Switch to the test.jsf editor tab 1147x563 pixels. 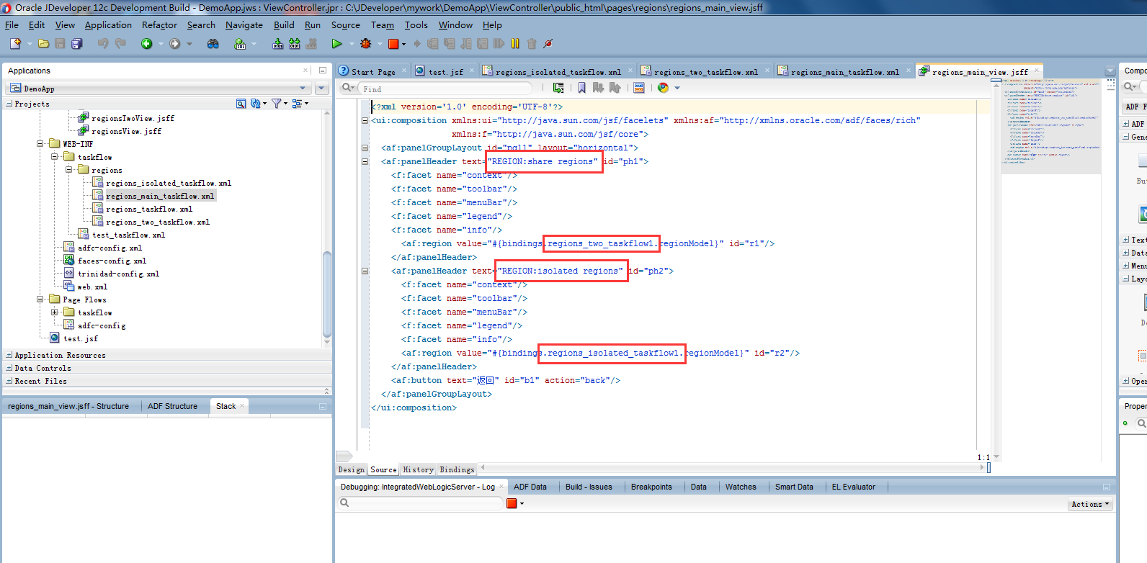coord(445,72)
